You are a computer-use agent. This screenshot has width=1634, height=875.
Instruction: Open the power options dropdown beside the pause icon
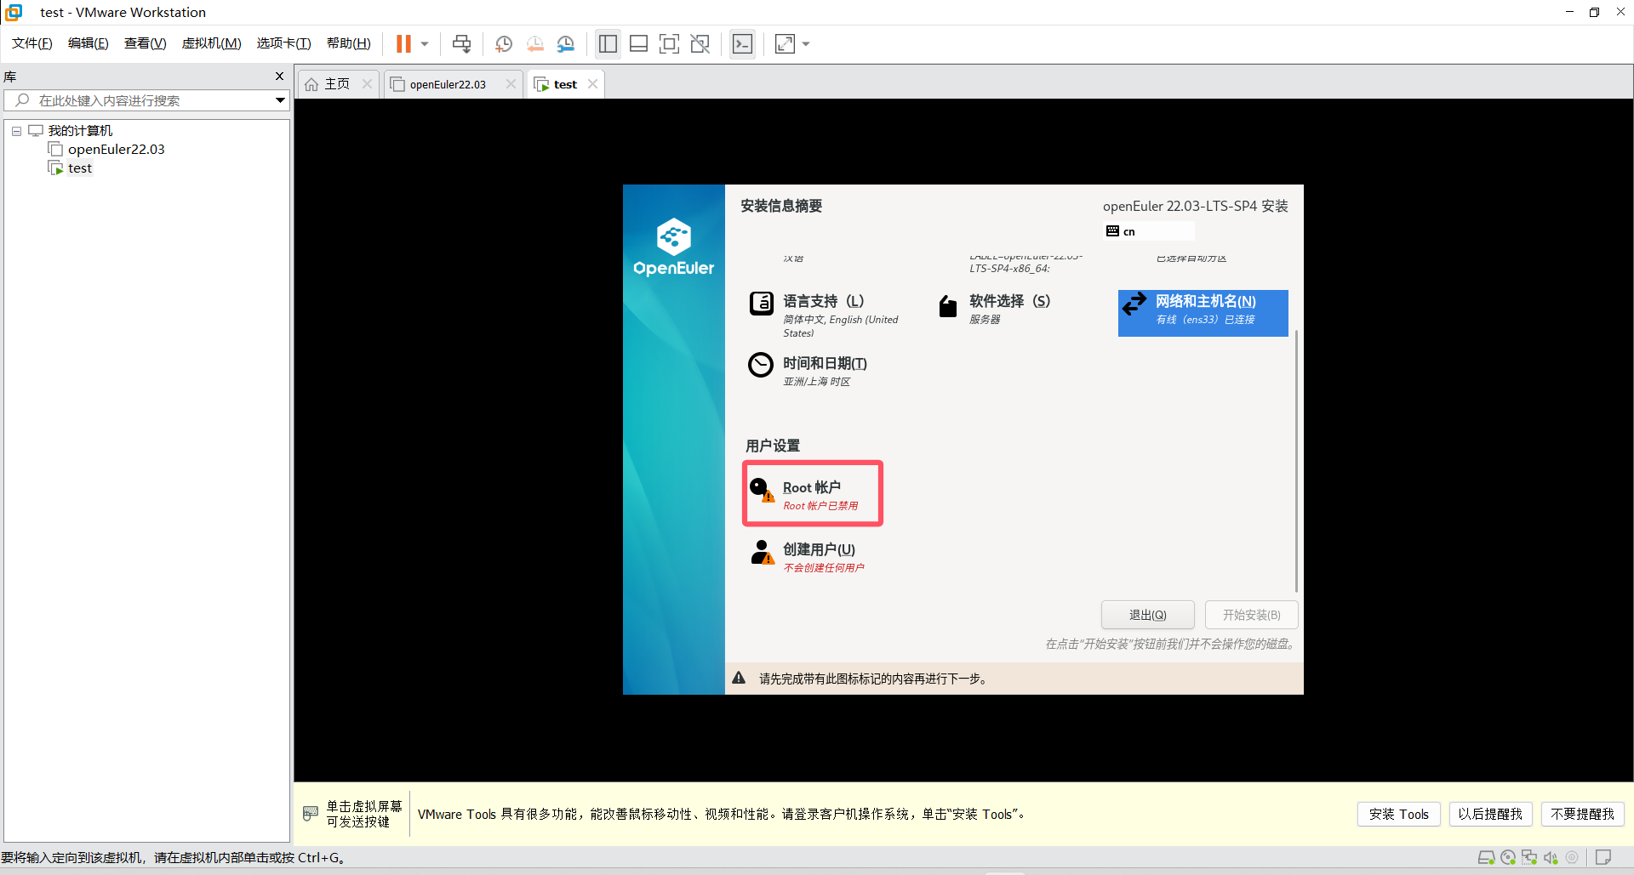[x=425, y=44]
